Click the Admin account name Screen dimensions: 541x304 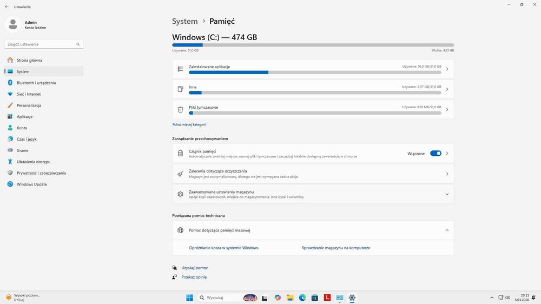tap(31, 22)
